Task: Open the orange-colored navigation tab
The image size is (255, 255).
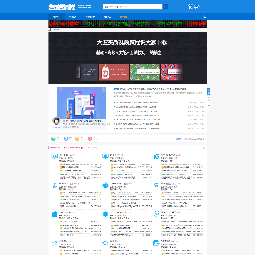Action: 124,17
